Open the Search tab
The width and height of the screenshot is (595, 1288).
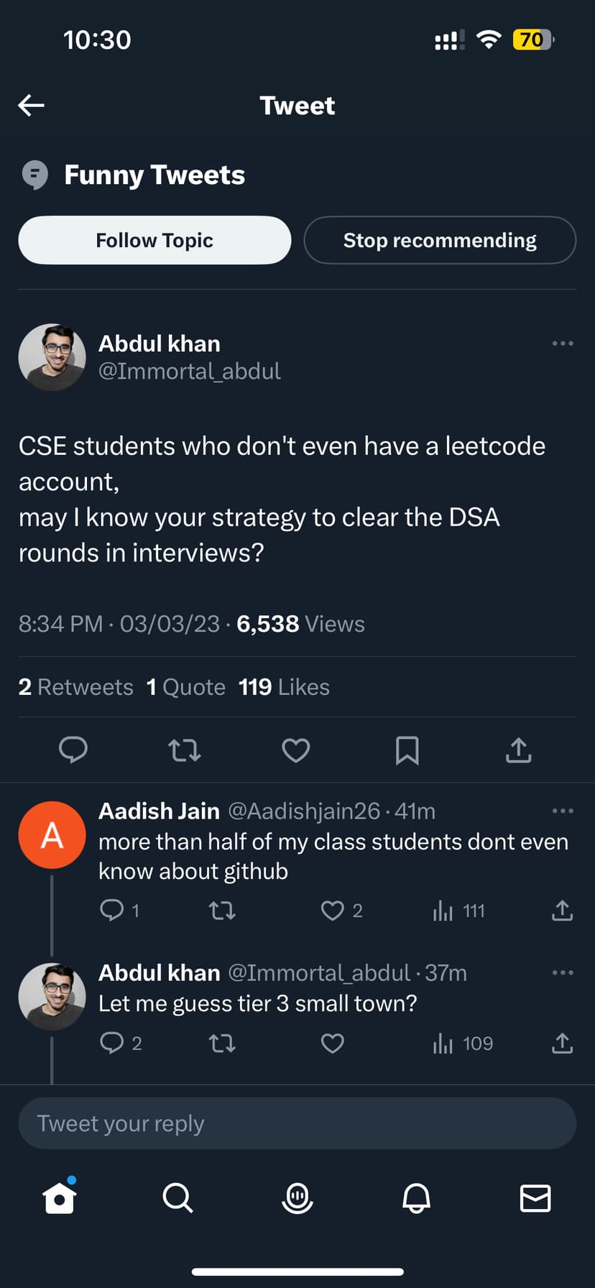(x=178, y=1198)
